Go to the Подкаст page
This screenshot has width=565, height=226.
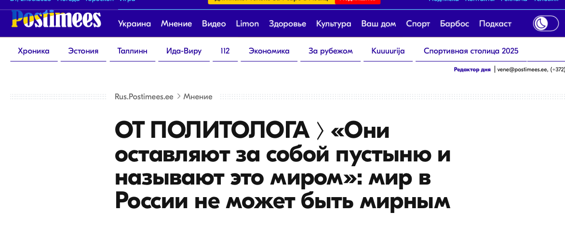tap(495, 24)
